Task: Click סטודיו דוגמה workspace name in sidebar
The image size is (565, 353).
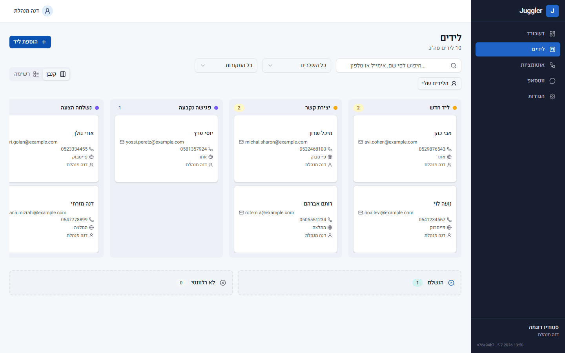Action: [x=543, y=327]
